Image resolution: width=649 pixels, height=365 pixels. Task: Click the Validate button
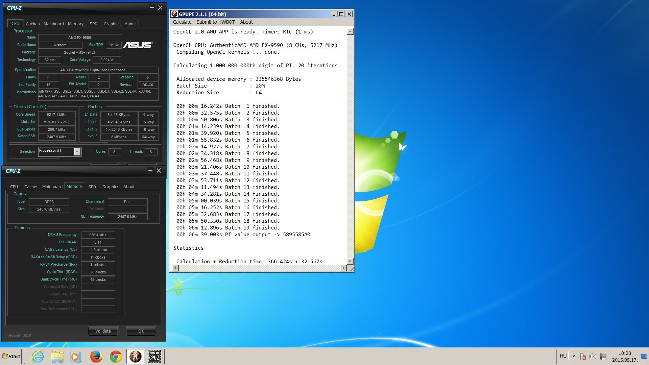(103, 331)
